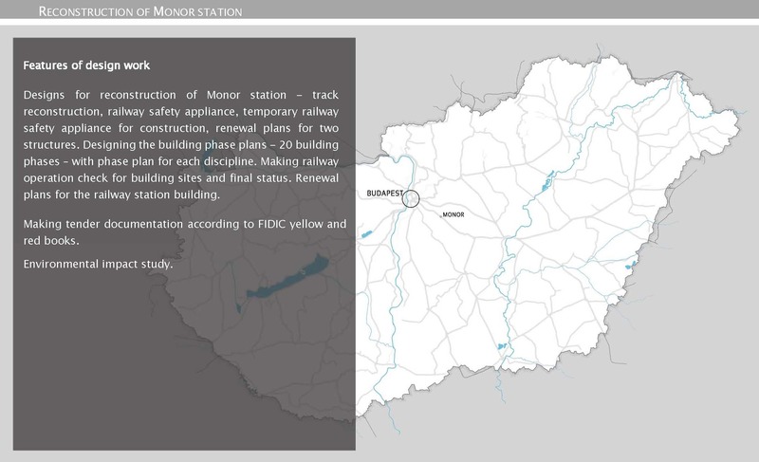This screenshot has height=462, width=759.
Task: Click the small dot marker beside MONOR
Action: click(440, 216)
